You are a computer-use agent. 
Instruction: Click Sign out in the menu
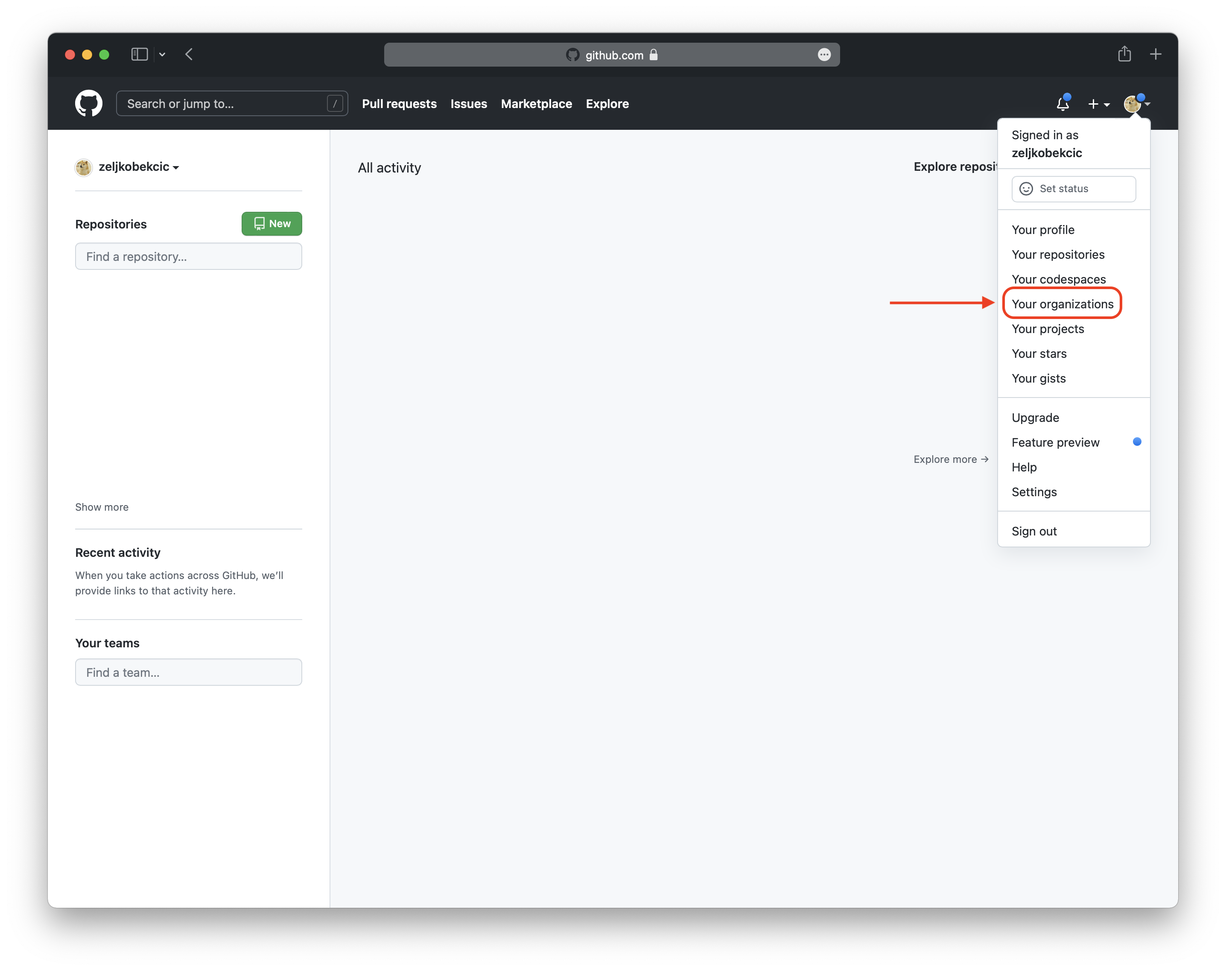[1034, 531]
